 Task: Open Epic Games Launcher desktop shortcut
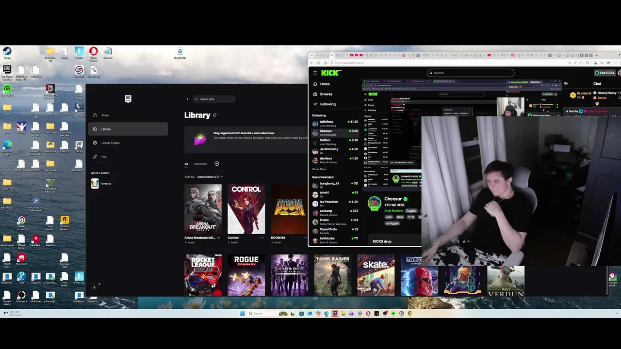pos(7,73)
